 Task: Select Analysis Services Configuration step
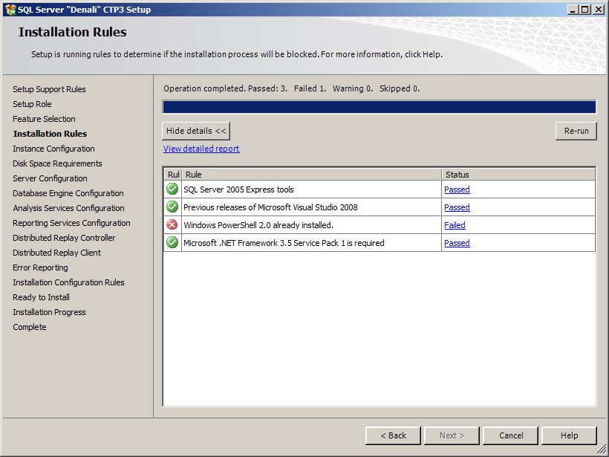tap(68, 208)
